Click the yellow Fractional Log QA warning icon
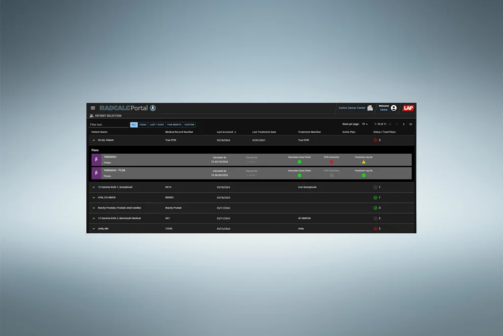The width and height of the screenshot is (503, 336). click(x=363, y=162)
